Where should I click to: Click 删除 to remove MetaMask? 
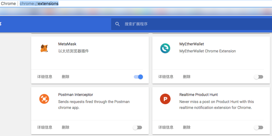click(x=66, y=77)
